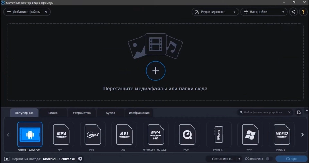
Task: Close the Movavi converter window
Action: click(304, 2)
